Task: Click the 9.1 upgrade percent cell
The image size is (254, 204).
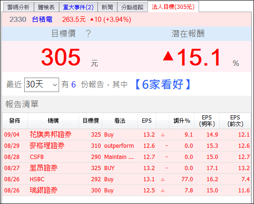Action: 189,135
